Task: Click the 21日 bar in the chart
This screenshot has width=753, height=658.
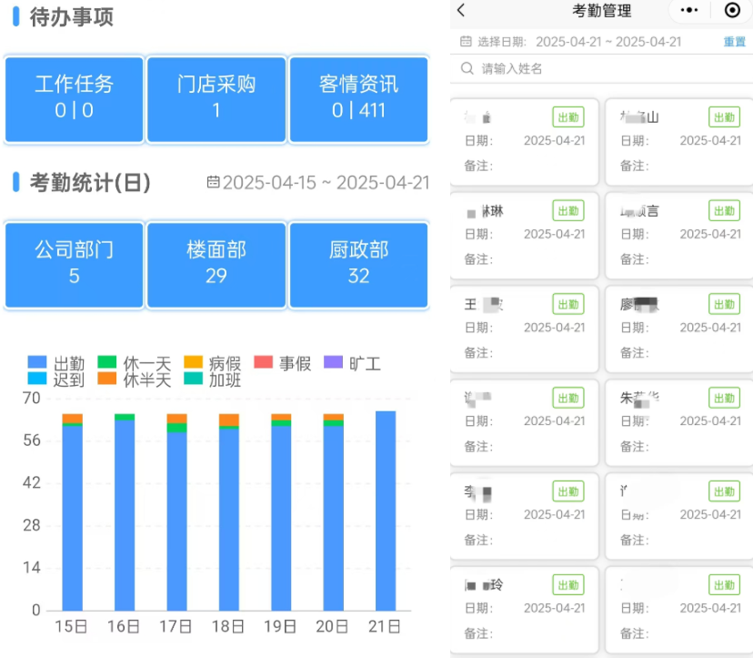Action: point(386,511)
